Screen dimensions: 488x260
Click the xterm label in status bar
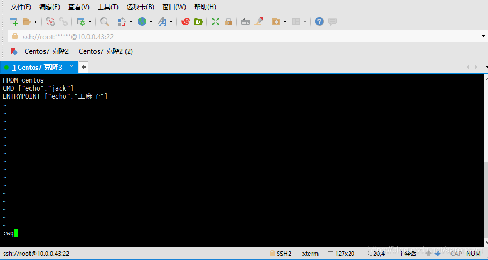(x=310, y=254)
